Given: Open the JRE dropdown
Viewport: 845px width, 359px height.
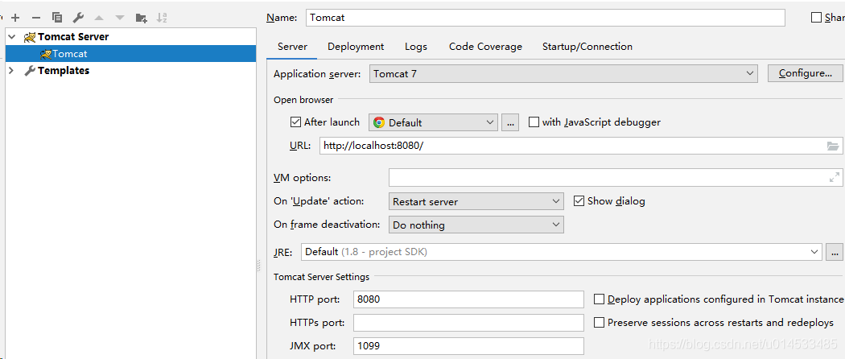Looking at the screenshot, I should (x=562, y=252).
